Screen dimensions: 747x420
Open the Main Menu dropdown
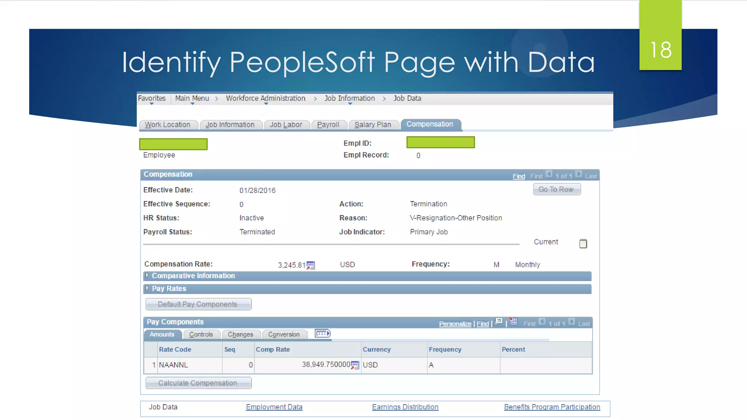tap(192, 99)
